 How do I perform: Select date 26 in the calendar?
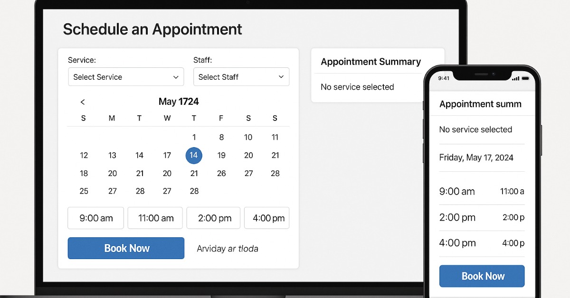pyautogui.click(x=221, y=173)
